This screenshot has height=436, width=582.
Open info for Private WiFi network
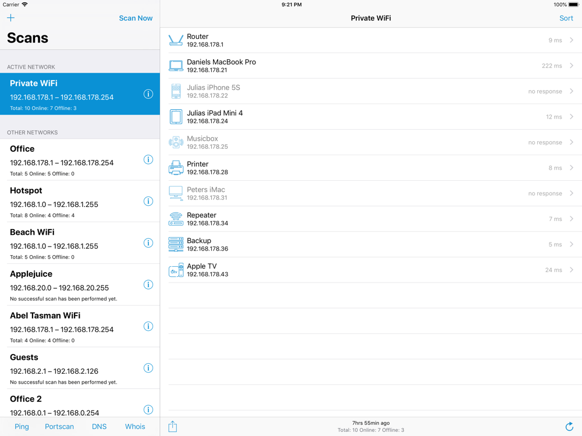click(x=148, y=94)
